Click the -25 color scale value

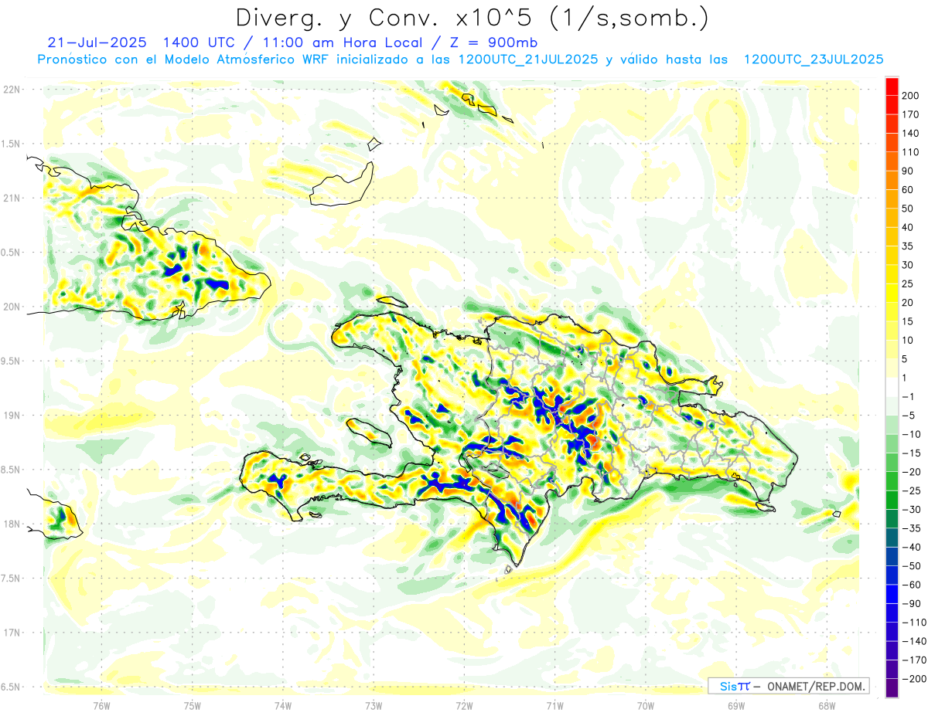911,490
